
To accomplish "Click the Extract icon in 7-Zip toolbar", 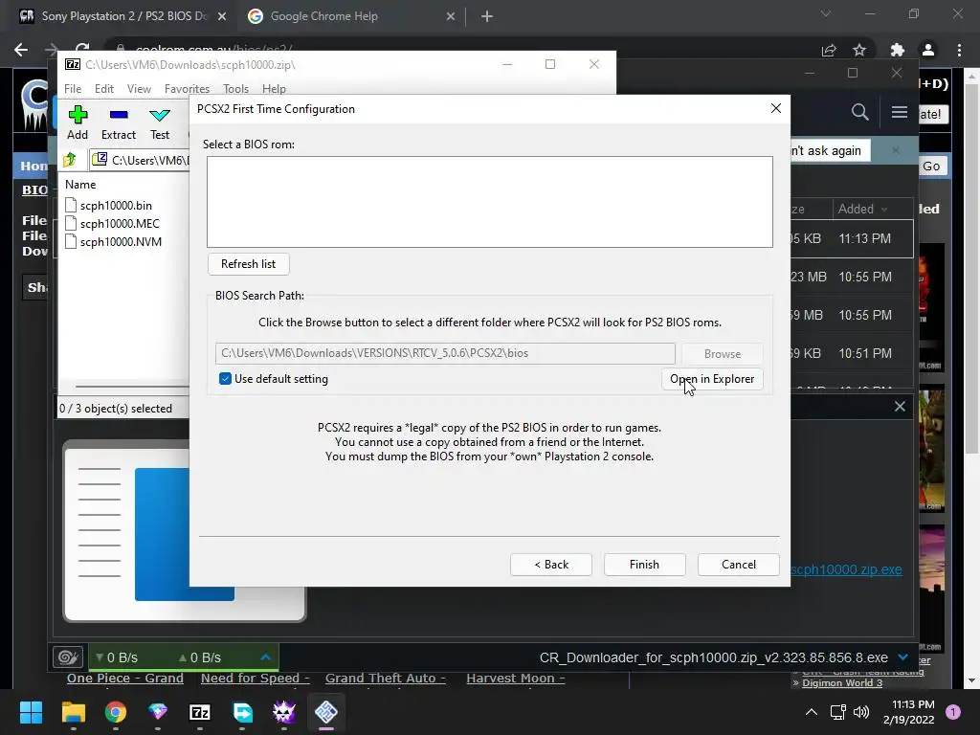I will [x=118, y=115].
